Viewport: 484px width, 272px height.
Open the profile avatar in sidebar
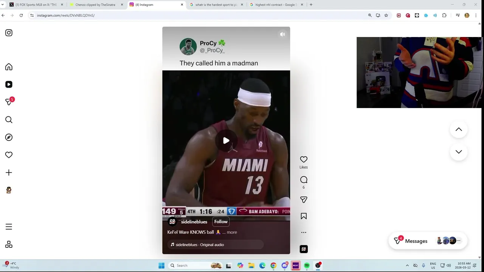[9, 190]
